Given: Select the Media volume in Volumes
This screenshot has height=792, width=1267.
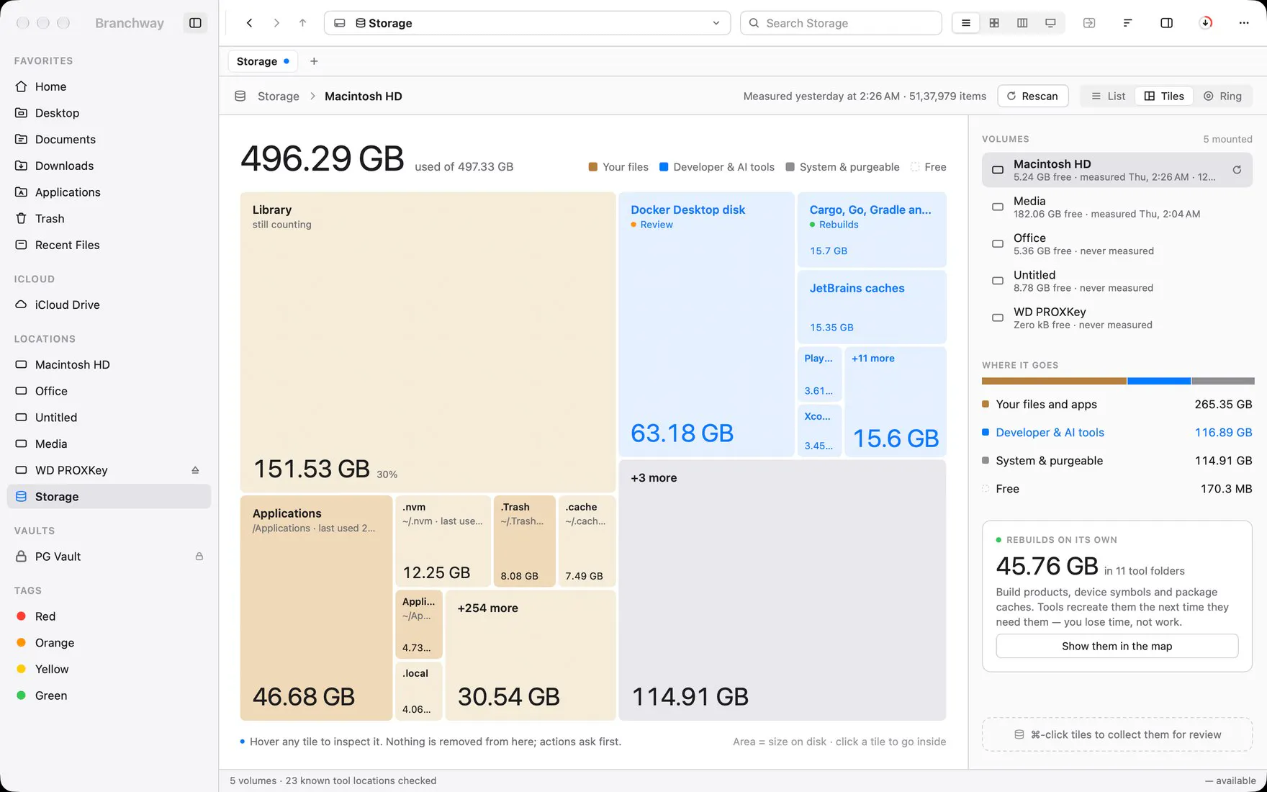Looking at the screenshot, I should point(1117,207).
